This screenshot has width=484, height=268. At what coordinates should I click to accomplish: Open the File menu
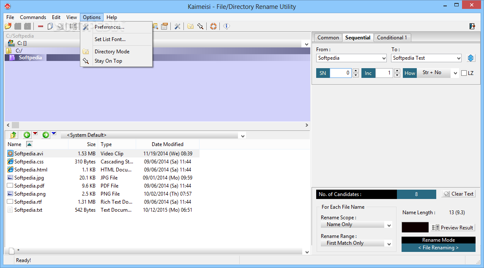[x=10, y=17]
